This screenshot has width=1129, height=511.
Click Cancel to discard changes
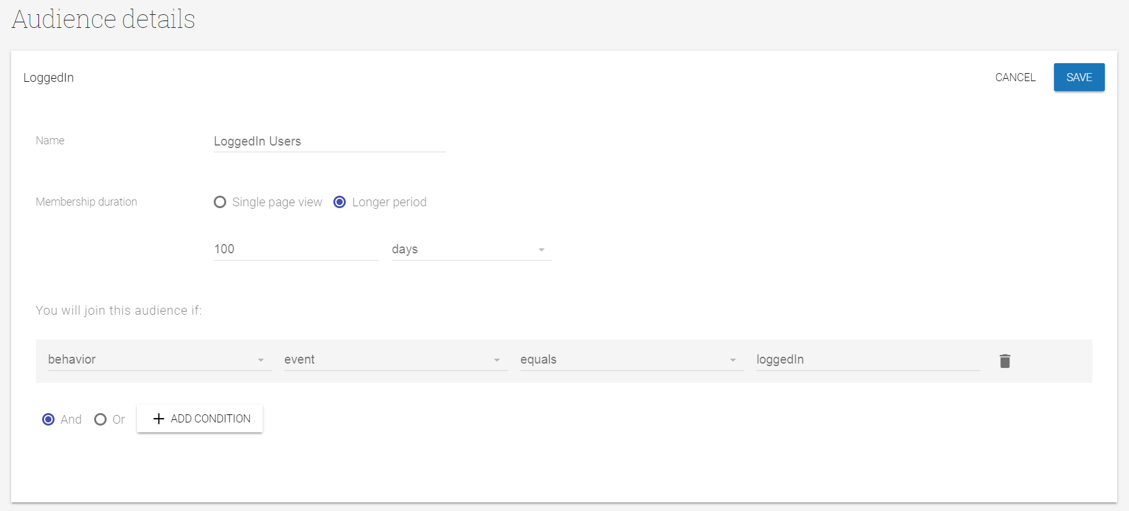click(1015, 77)
